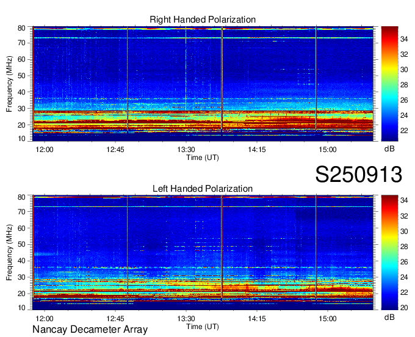Click the color bar beside the left-handed spectrogram
415x337 pixels.
pos(389,253)
